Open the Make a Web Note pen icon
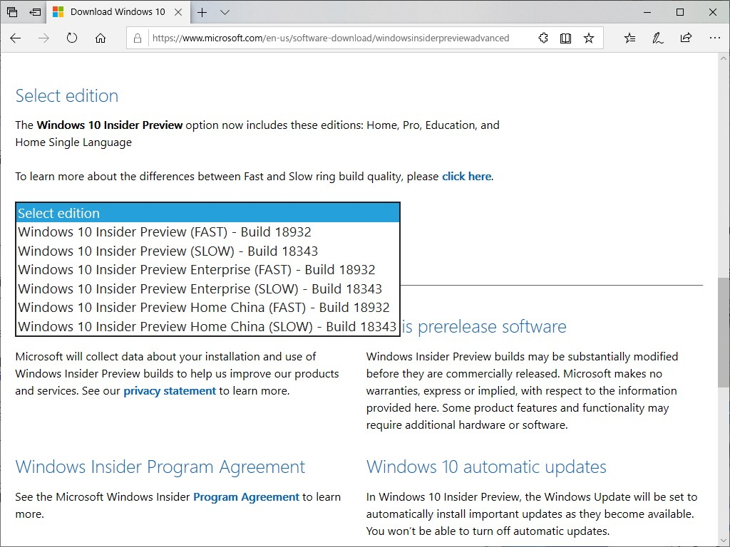Screen dimensions: 730x547 pos(657,38)
